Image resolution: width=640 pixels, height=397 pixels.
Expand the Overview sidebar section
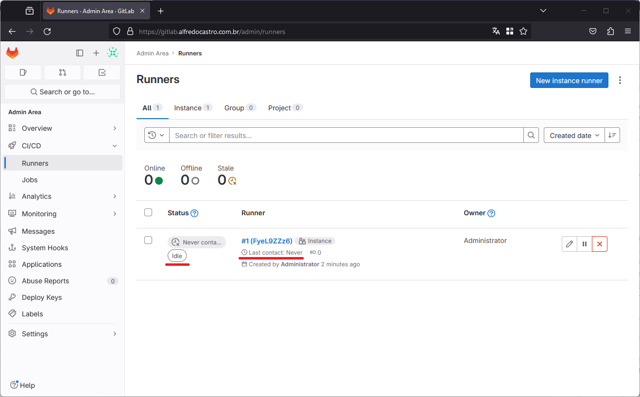(x=63, y=128)
